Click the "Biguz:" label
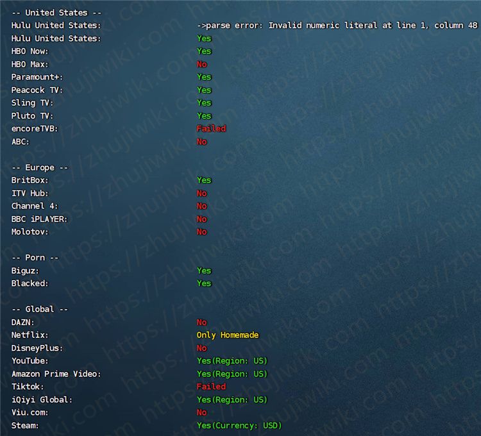The width and height of the screenshot is (481, 436). pyautogui.click(x=26, y=271)
